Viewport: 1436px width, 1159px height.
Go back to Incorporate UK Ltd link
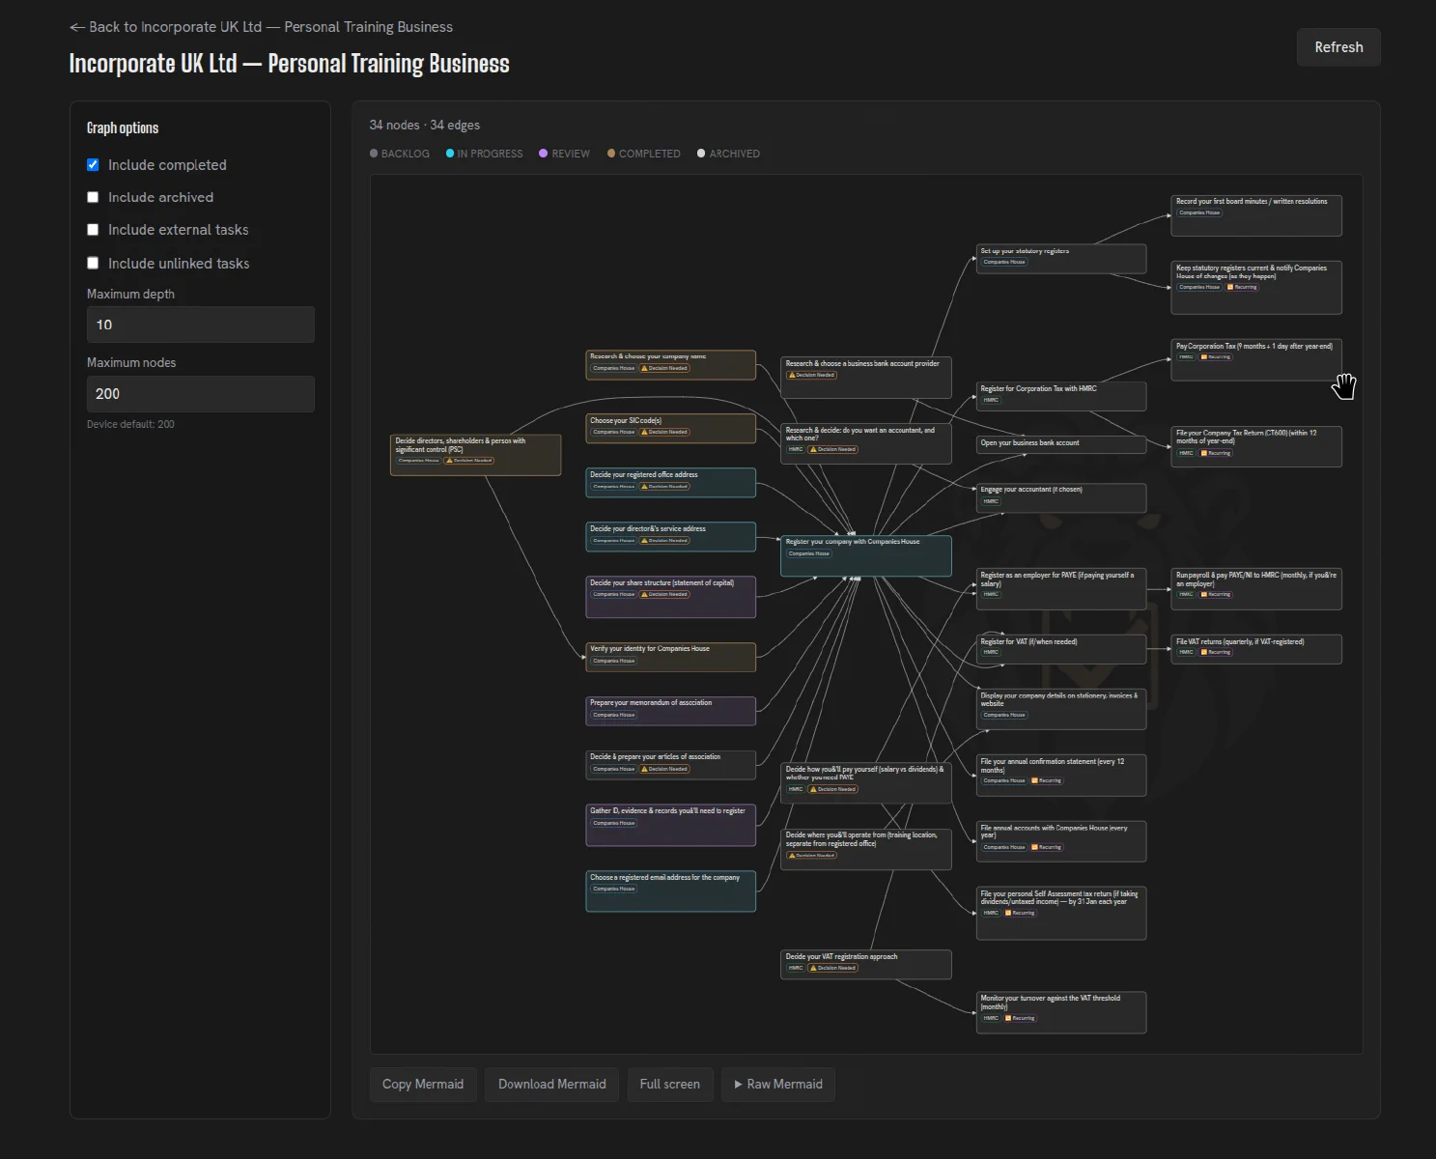[261, 27]
